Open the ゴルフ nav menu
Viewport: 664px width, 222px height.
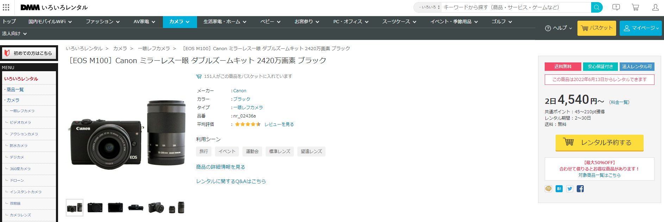(502, 22)
